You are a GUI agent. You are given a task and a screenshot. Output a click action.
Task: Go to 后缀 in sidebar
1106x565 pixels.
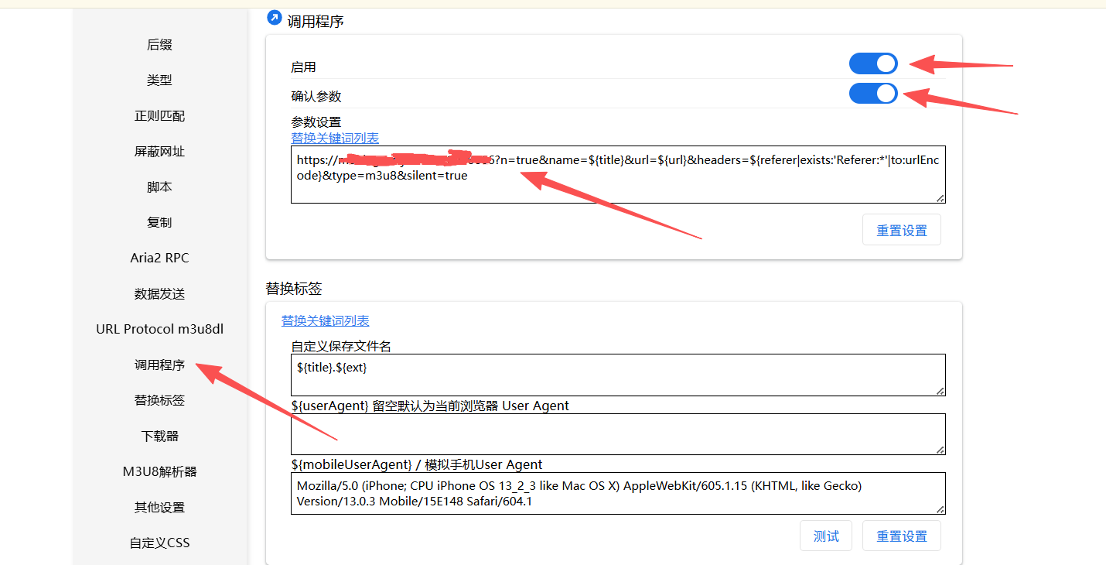click(x=159, y=45)
